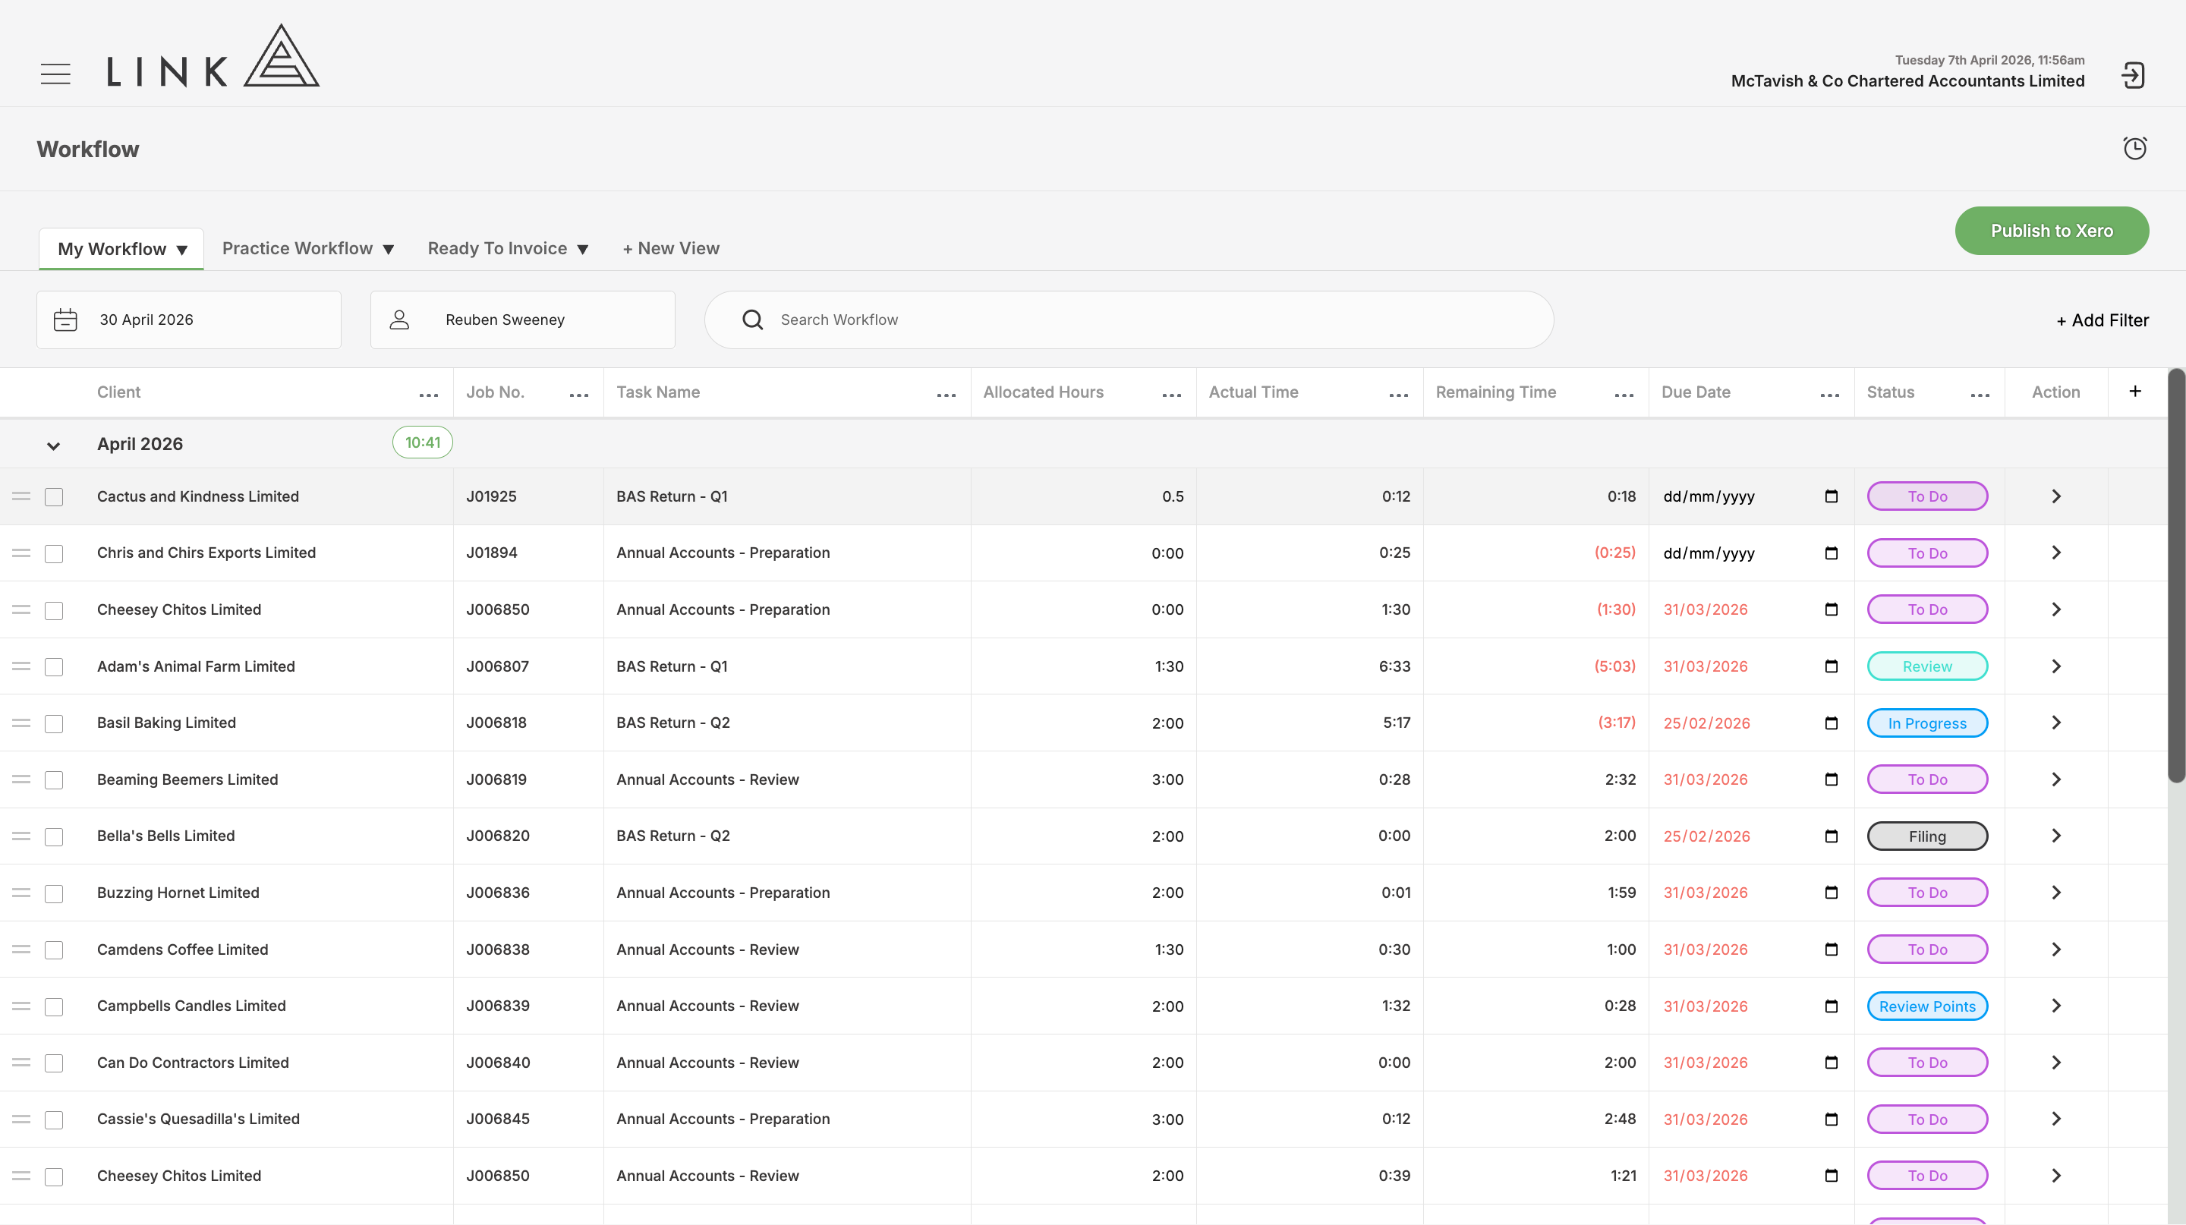Screen dimensions: 2186x1225
Task: Tick checkbox for Can Do Contractors Limited
Action: pyautogui.click(x=53, y=1064)
